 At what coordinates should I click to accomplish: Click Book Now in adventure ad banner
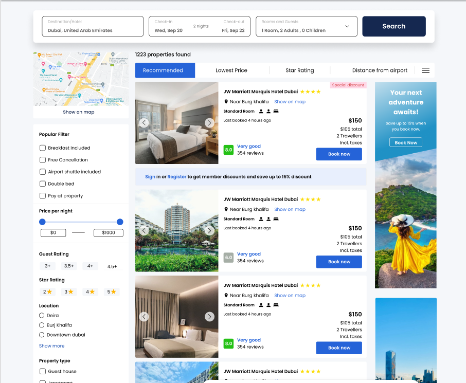(406, 142)
